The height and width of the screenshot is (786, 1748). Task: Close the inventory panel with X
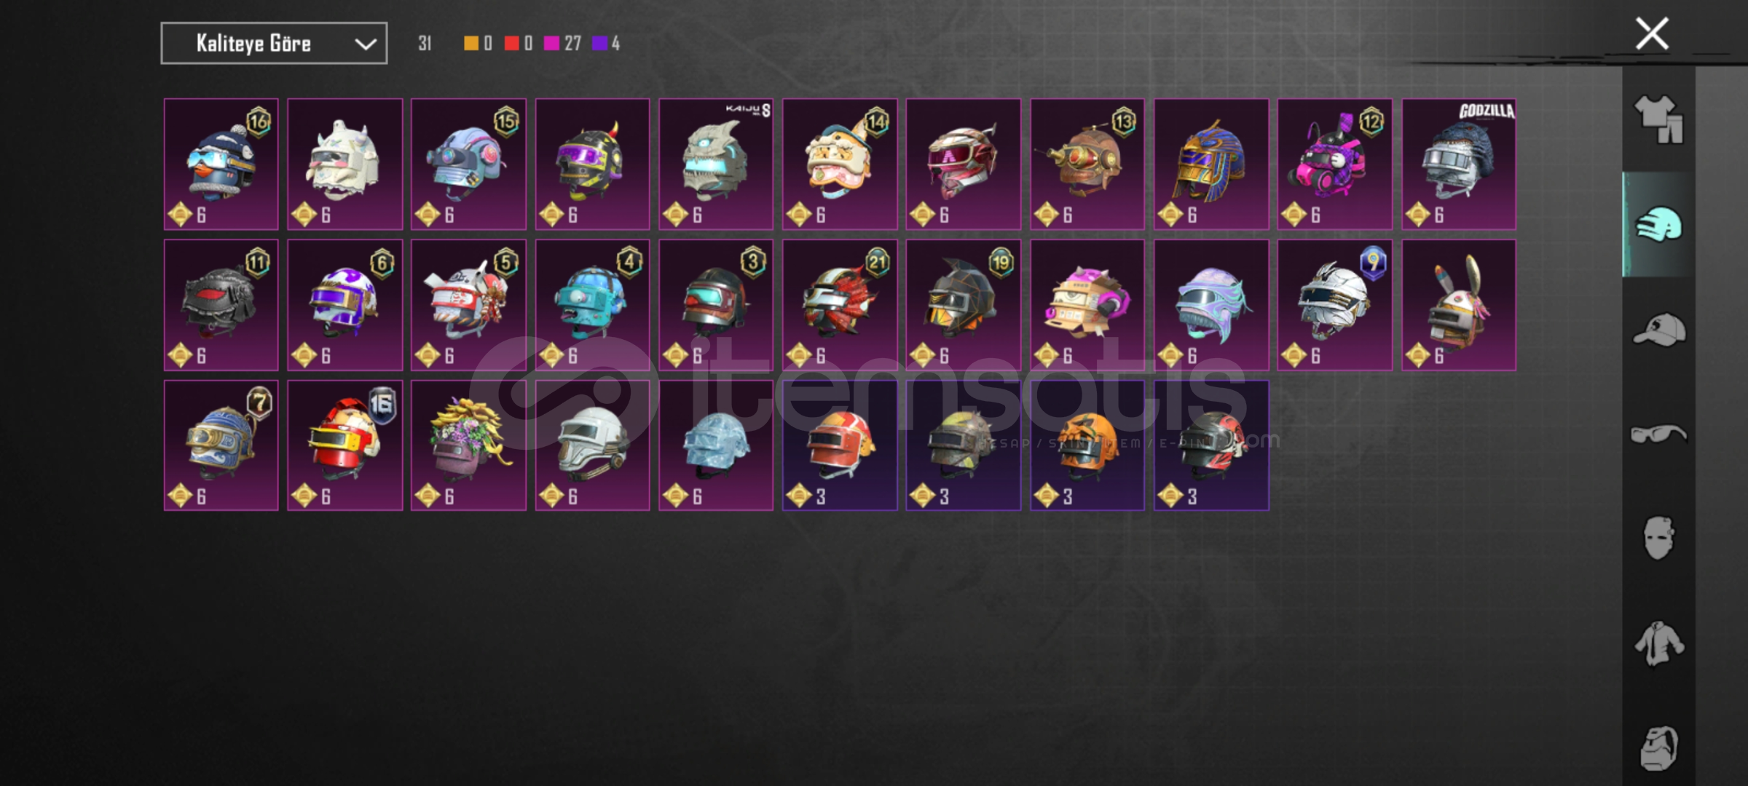click(x=1652, y=33)
